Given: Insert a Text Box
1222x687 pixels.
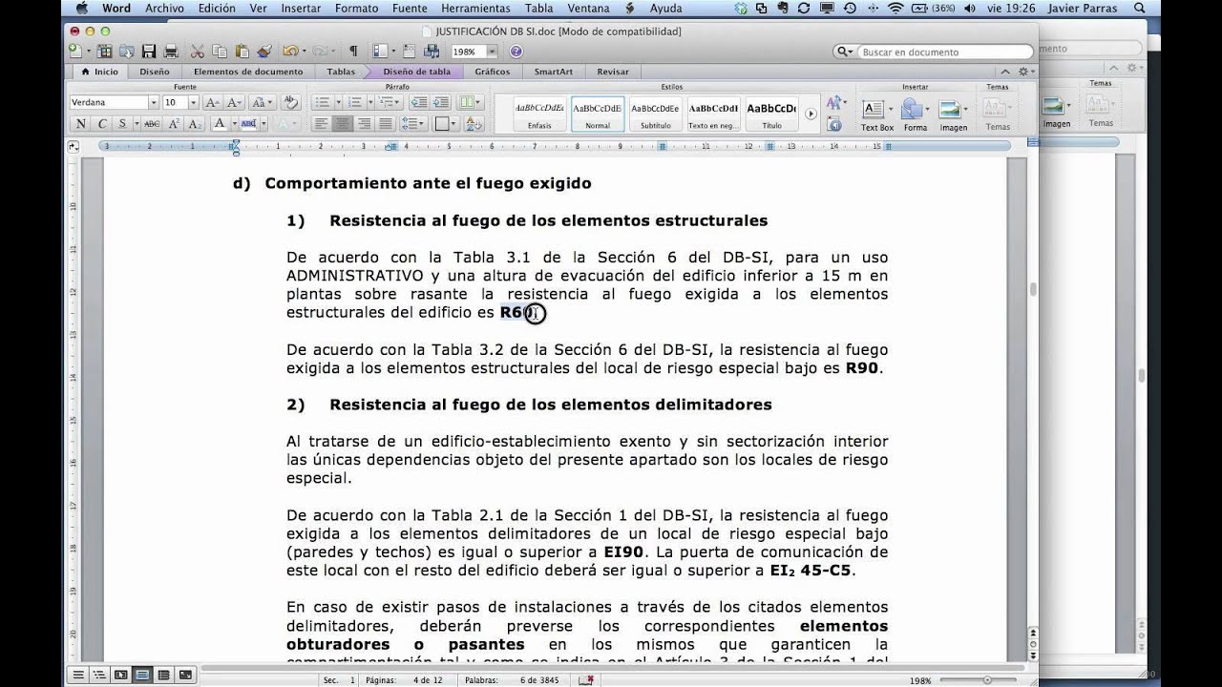Looking at the screenshot, I should [x=876, y=114].
